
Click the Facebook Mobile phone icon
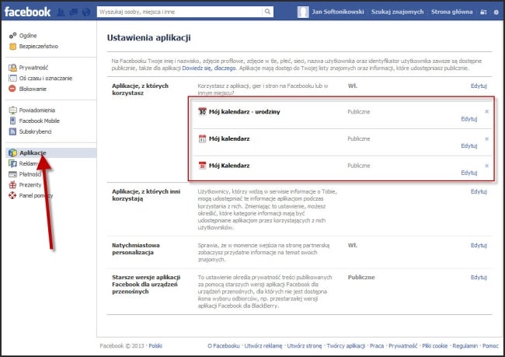12,121
